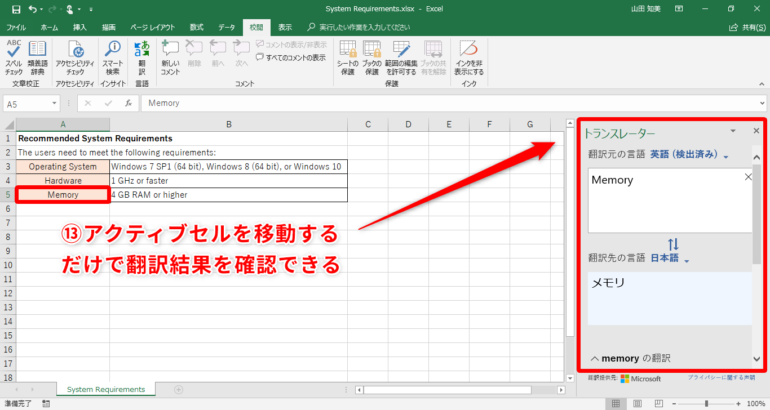The width and height of the screenshot is (770, 410).
Task: Open the Ribbon Display Options button
Action: point(679,9)
